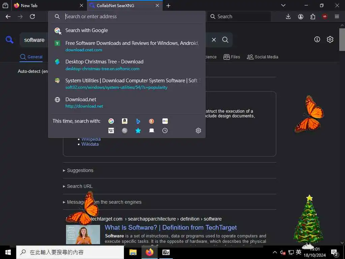This screenshot has width=345, height=259.
Task: Open the Auto-detect language dropdown
Action: point(33,71)
